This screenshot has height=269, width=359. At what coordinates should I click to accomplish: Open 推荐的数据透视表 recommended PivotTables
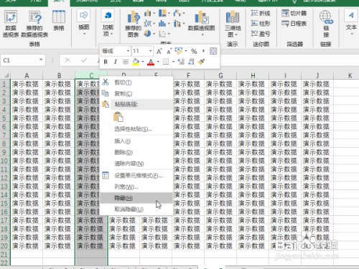click(x=34, y=24)
